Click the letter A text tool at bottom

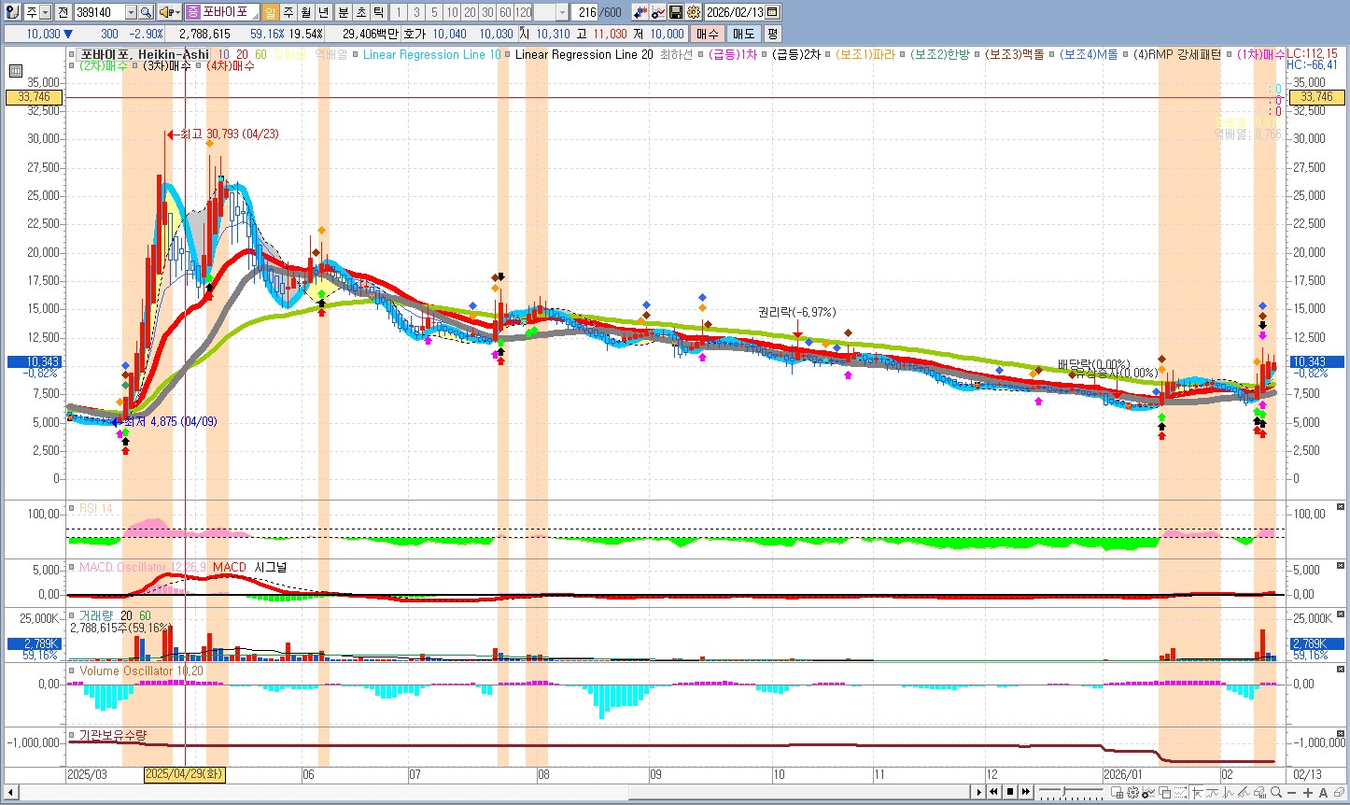(x=1323, y=792)
